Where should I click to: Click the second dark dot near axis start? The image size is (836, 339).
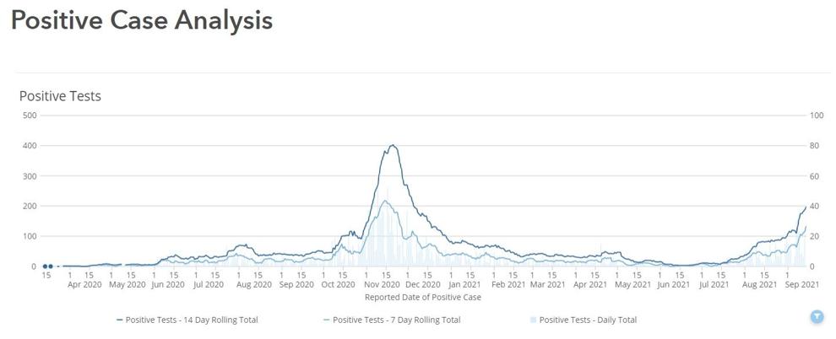click(x=51, y=266)
